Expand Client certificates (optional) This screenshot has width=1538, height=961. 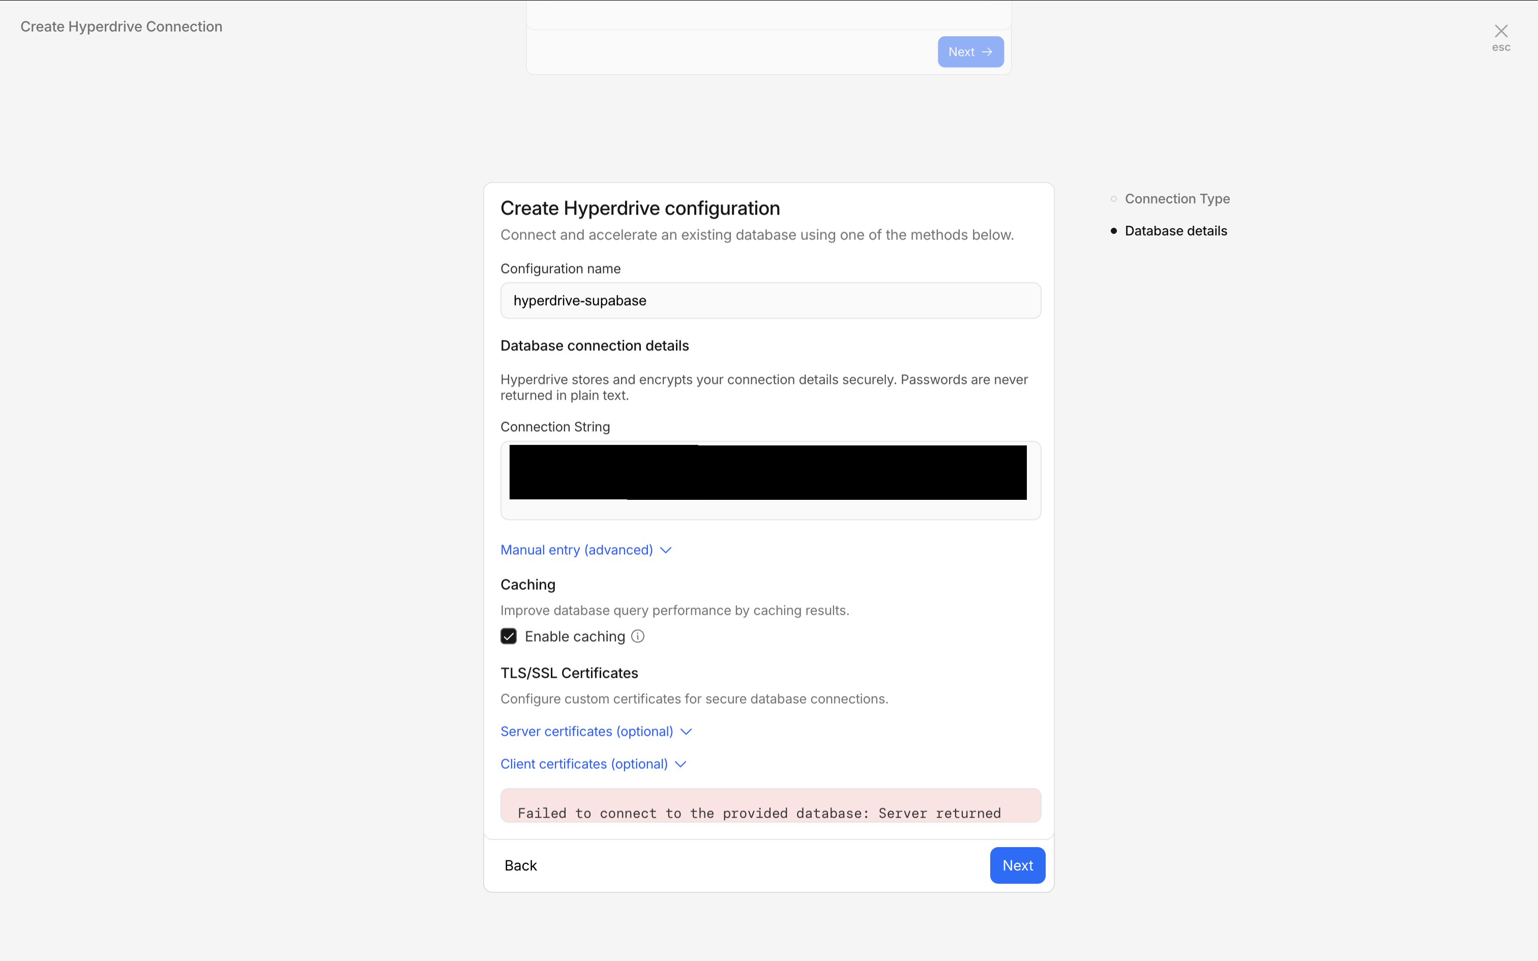pos(583,764)
